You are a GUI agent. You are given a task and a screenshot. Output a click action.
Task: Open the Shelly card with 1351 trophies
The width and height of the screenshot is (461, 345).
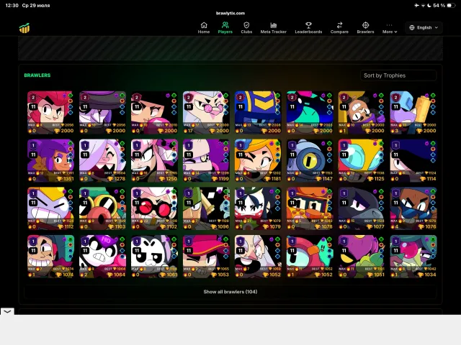click(x=50, y=160)
